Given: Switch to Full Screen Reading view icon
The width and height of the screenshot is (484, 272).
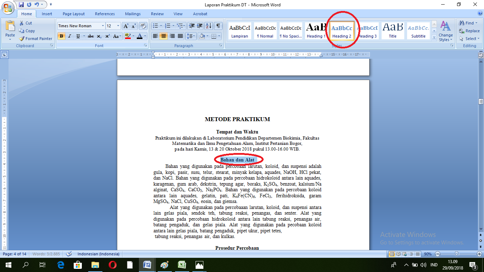Looking at the screenshot, I should [x=398, y=254].
